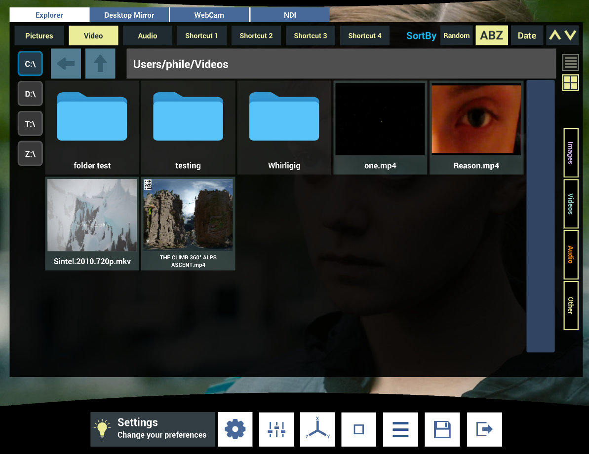The width and height of the screenshot is (589, 454).
Task: Click the square stop icon
Action: (359, 429)
